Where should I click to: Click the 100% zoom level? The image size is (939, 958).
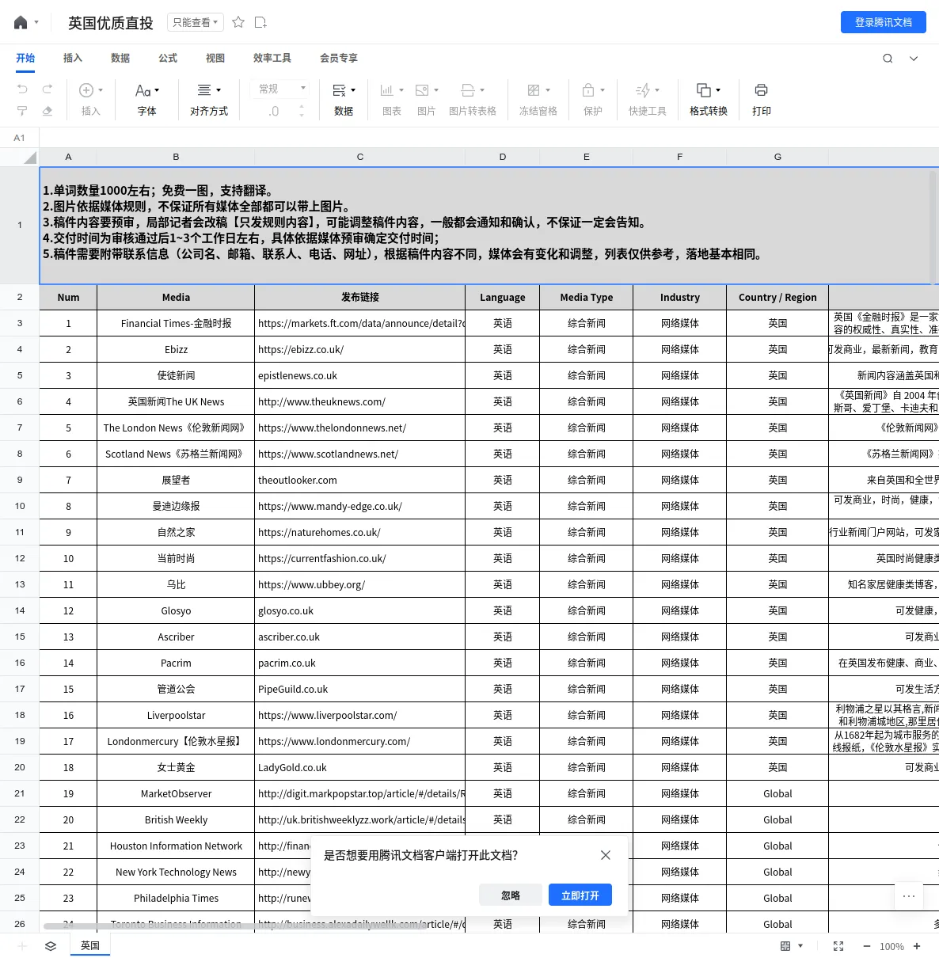pyautogui.click(x=891, y=946)
